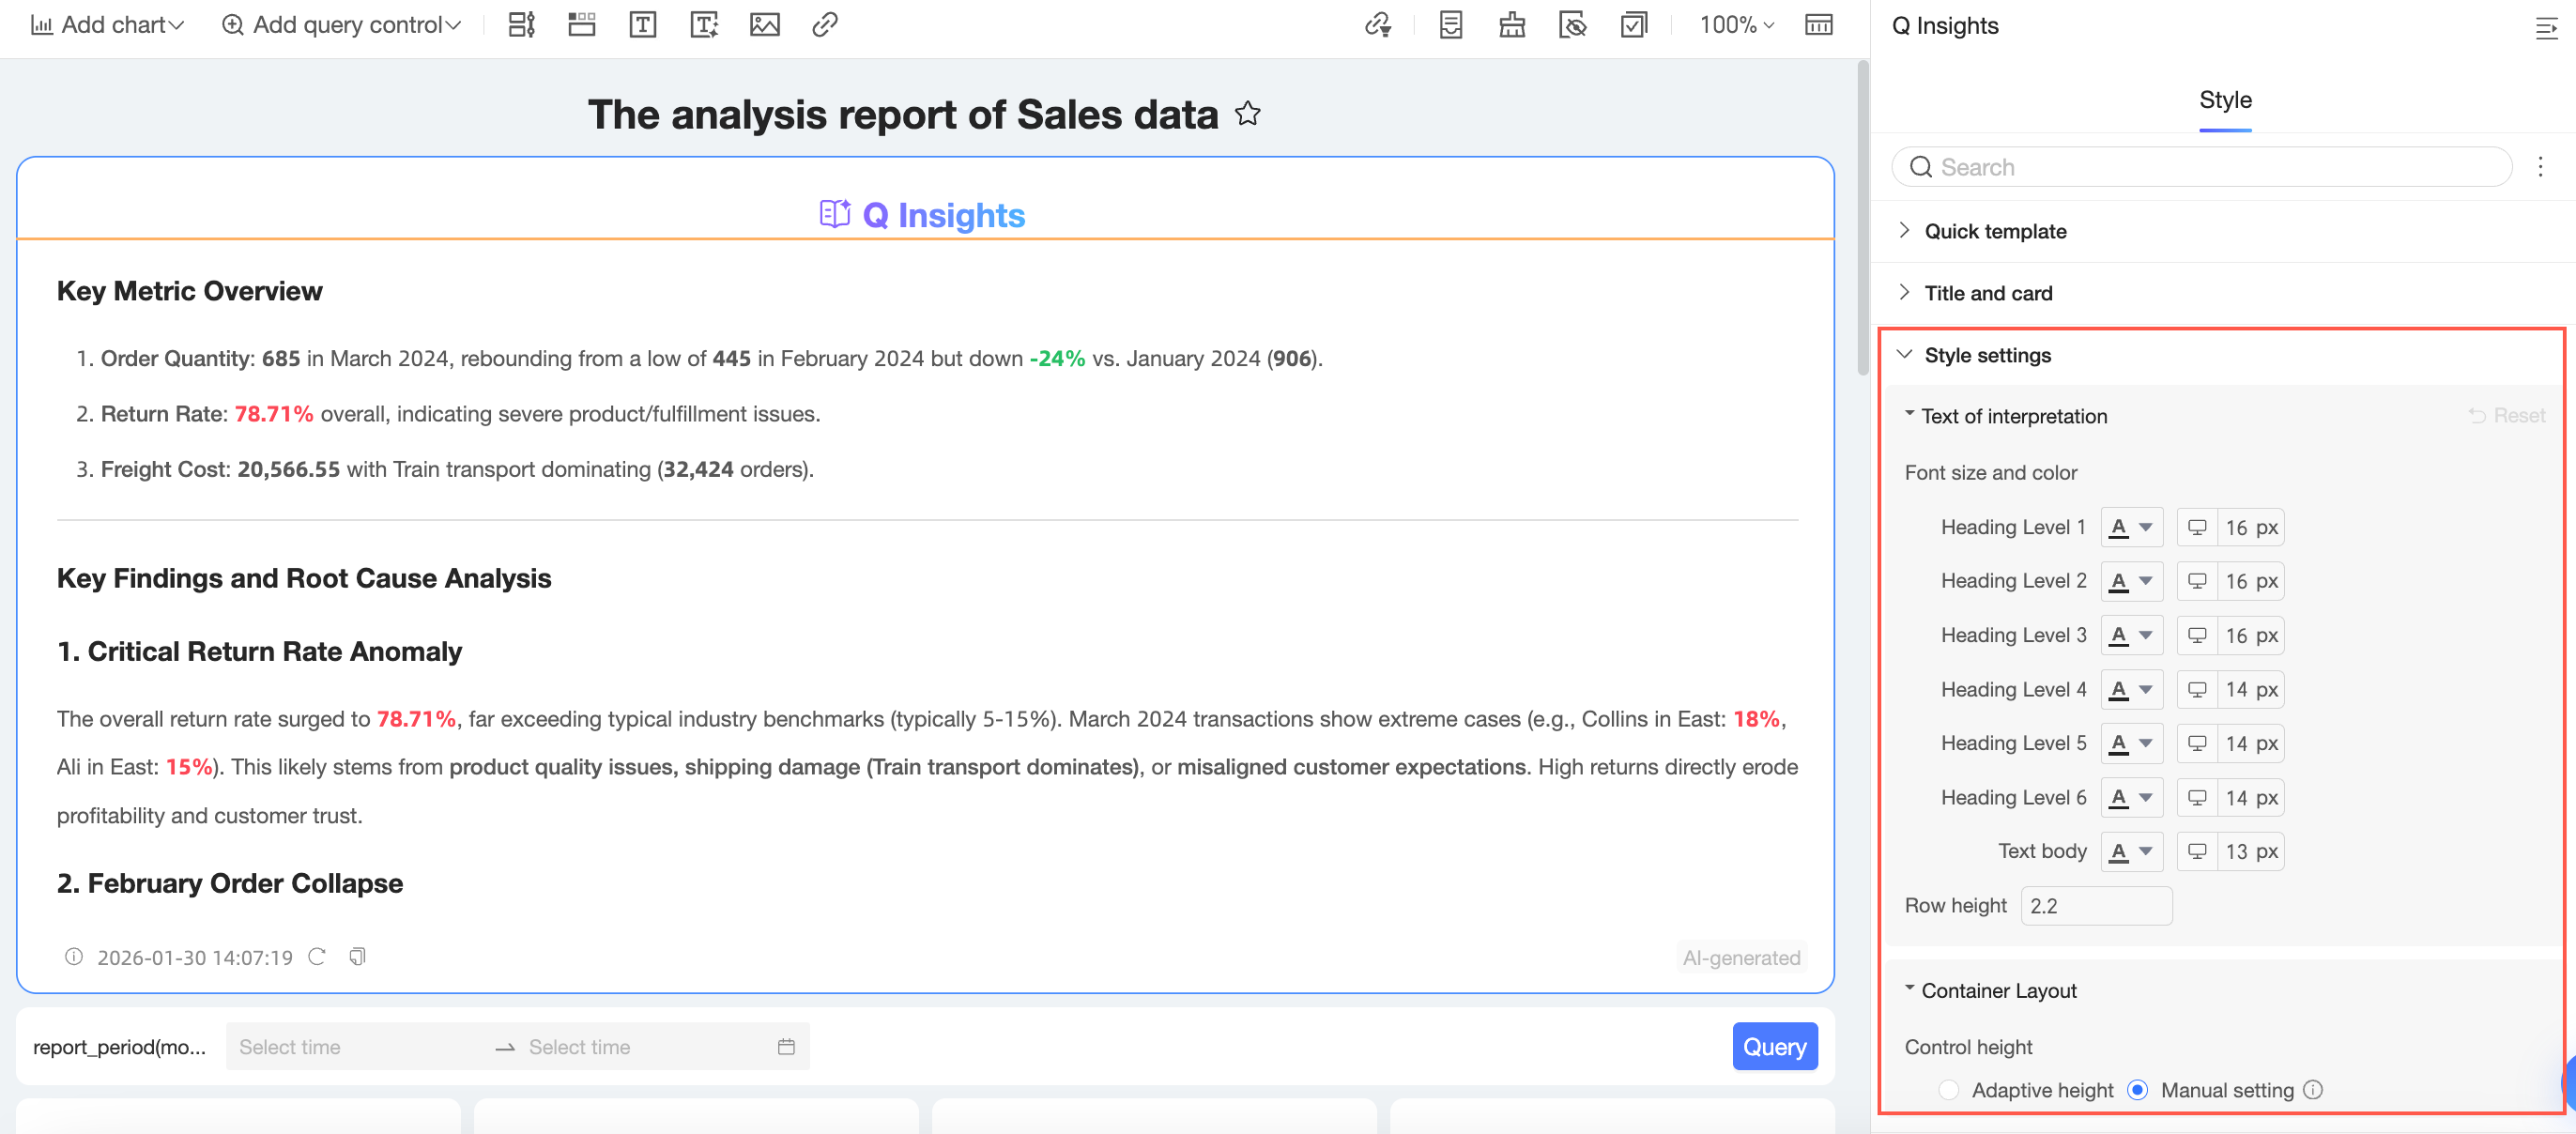This screenshot has width=2576, height=1134.
Task: Click the Query button
Action: click(x=1773, y=1047)
